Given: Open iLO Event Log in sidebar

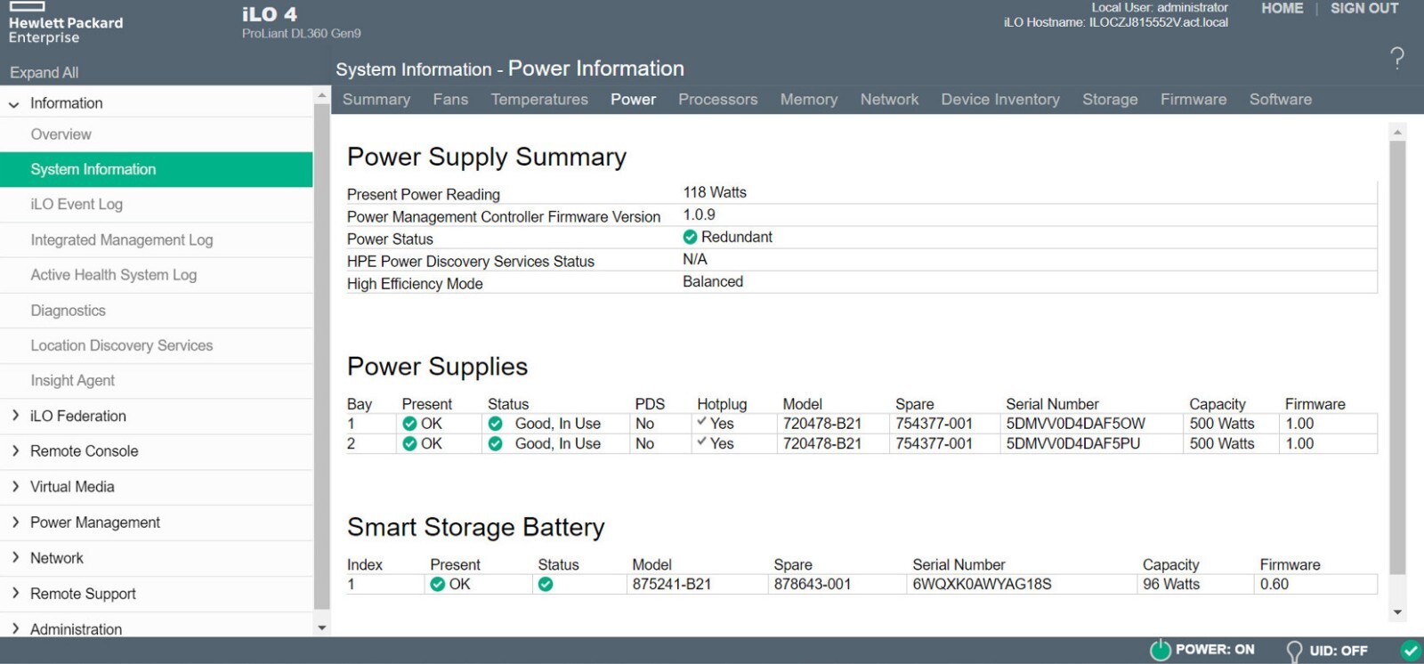Looking at the screenshot, I should click(77, 205).
